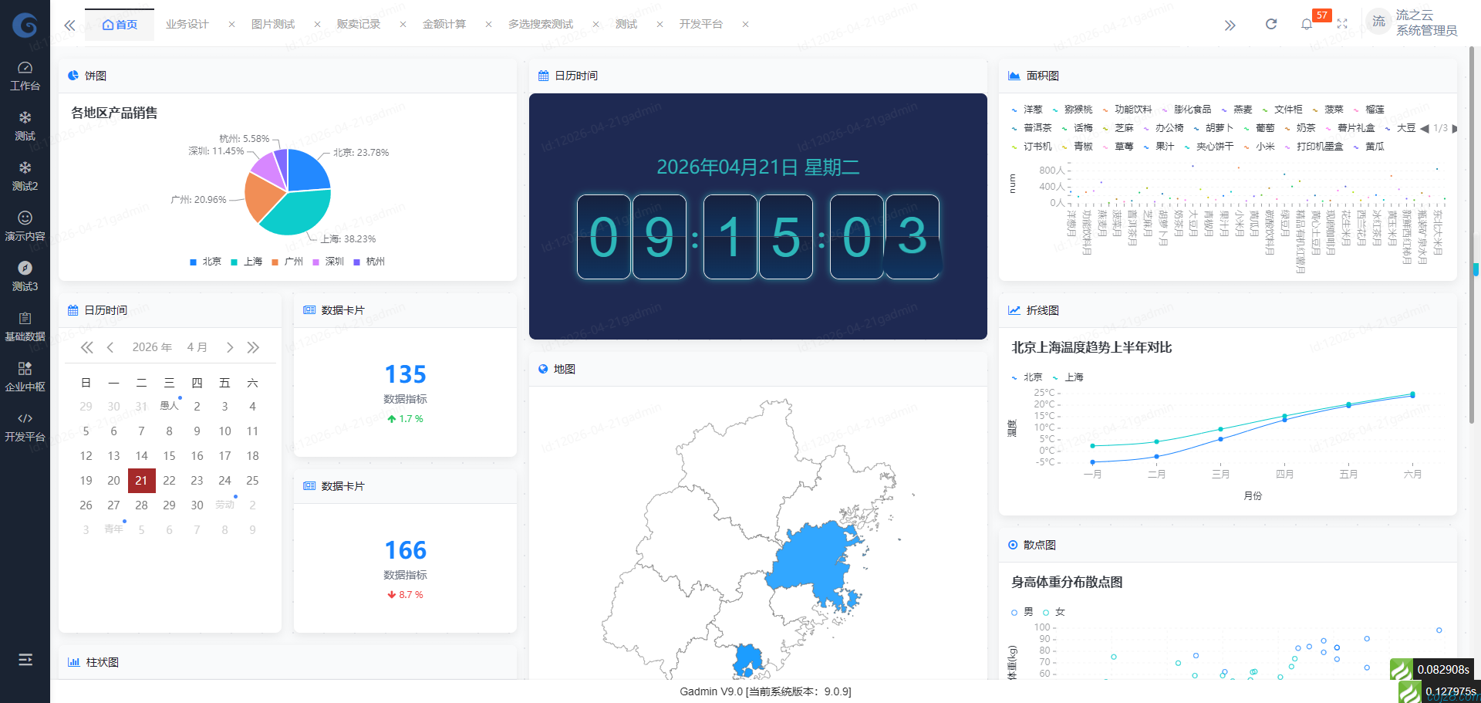Toggle 北京 legend in pie chart

205,262
